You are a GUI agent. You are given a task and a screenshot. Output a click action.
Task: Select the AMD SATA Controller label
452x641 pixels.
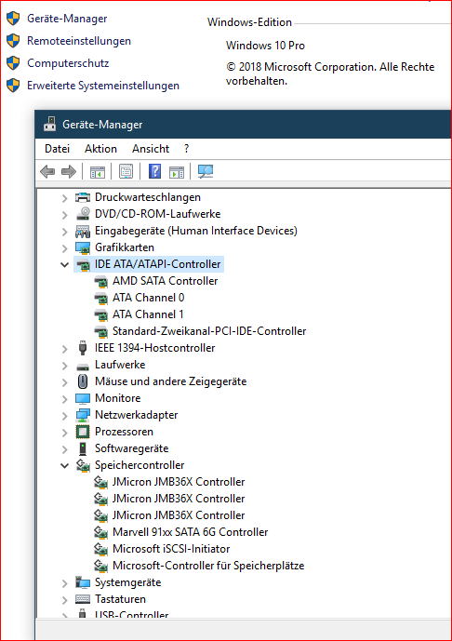166,281
